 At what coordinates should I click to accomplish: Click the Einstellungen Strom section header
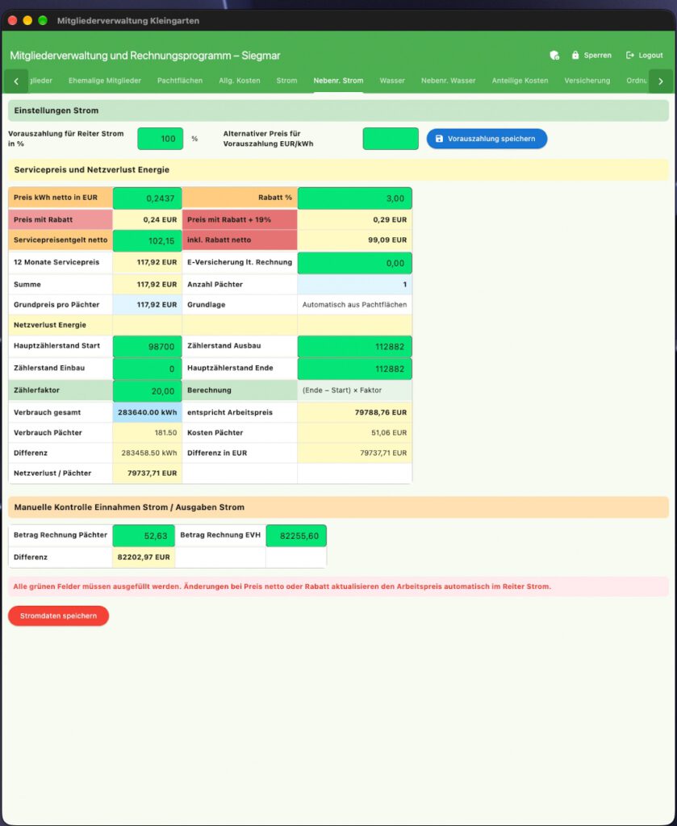(338, 111)
